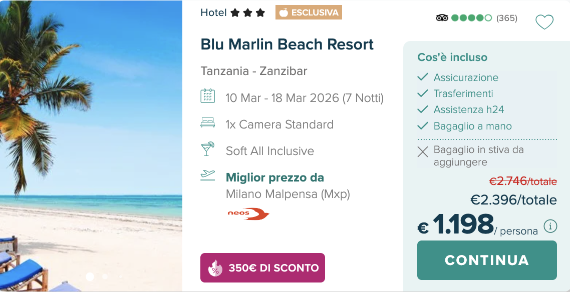Viewport: 570px width, 292px height.
Task: Click the ESCLUSIVA badge
Action: point(309,12)
